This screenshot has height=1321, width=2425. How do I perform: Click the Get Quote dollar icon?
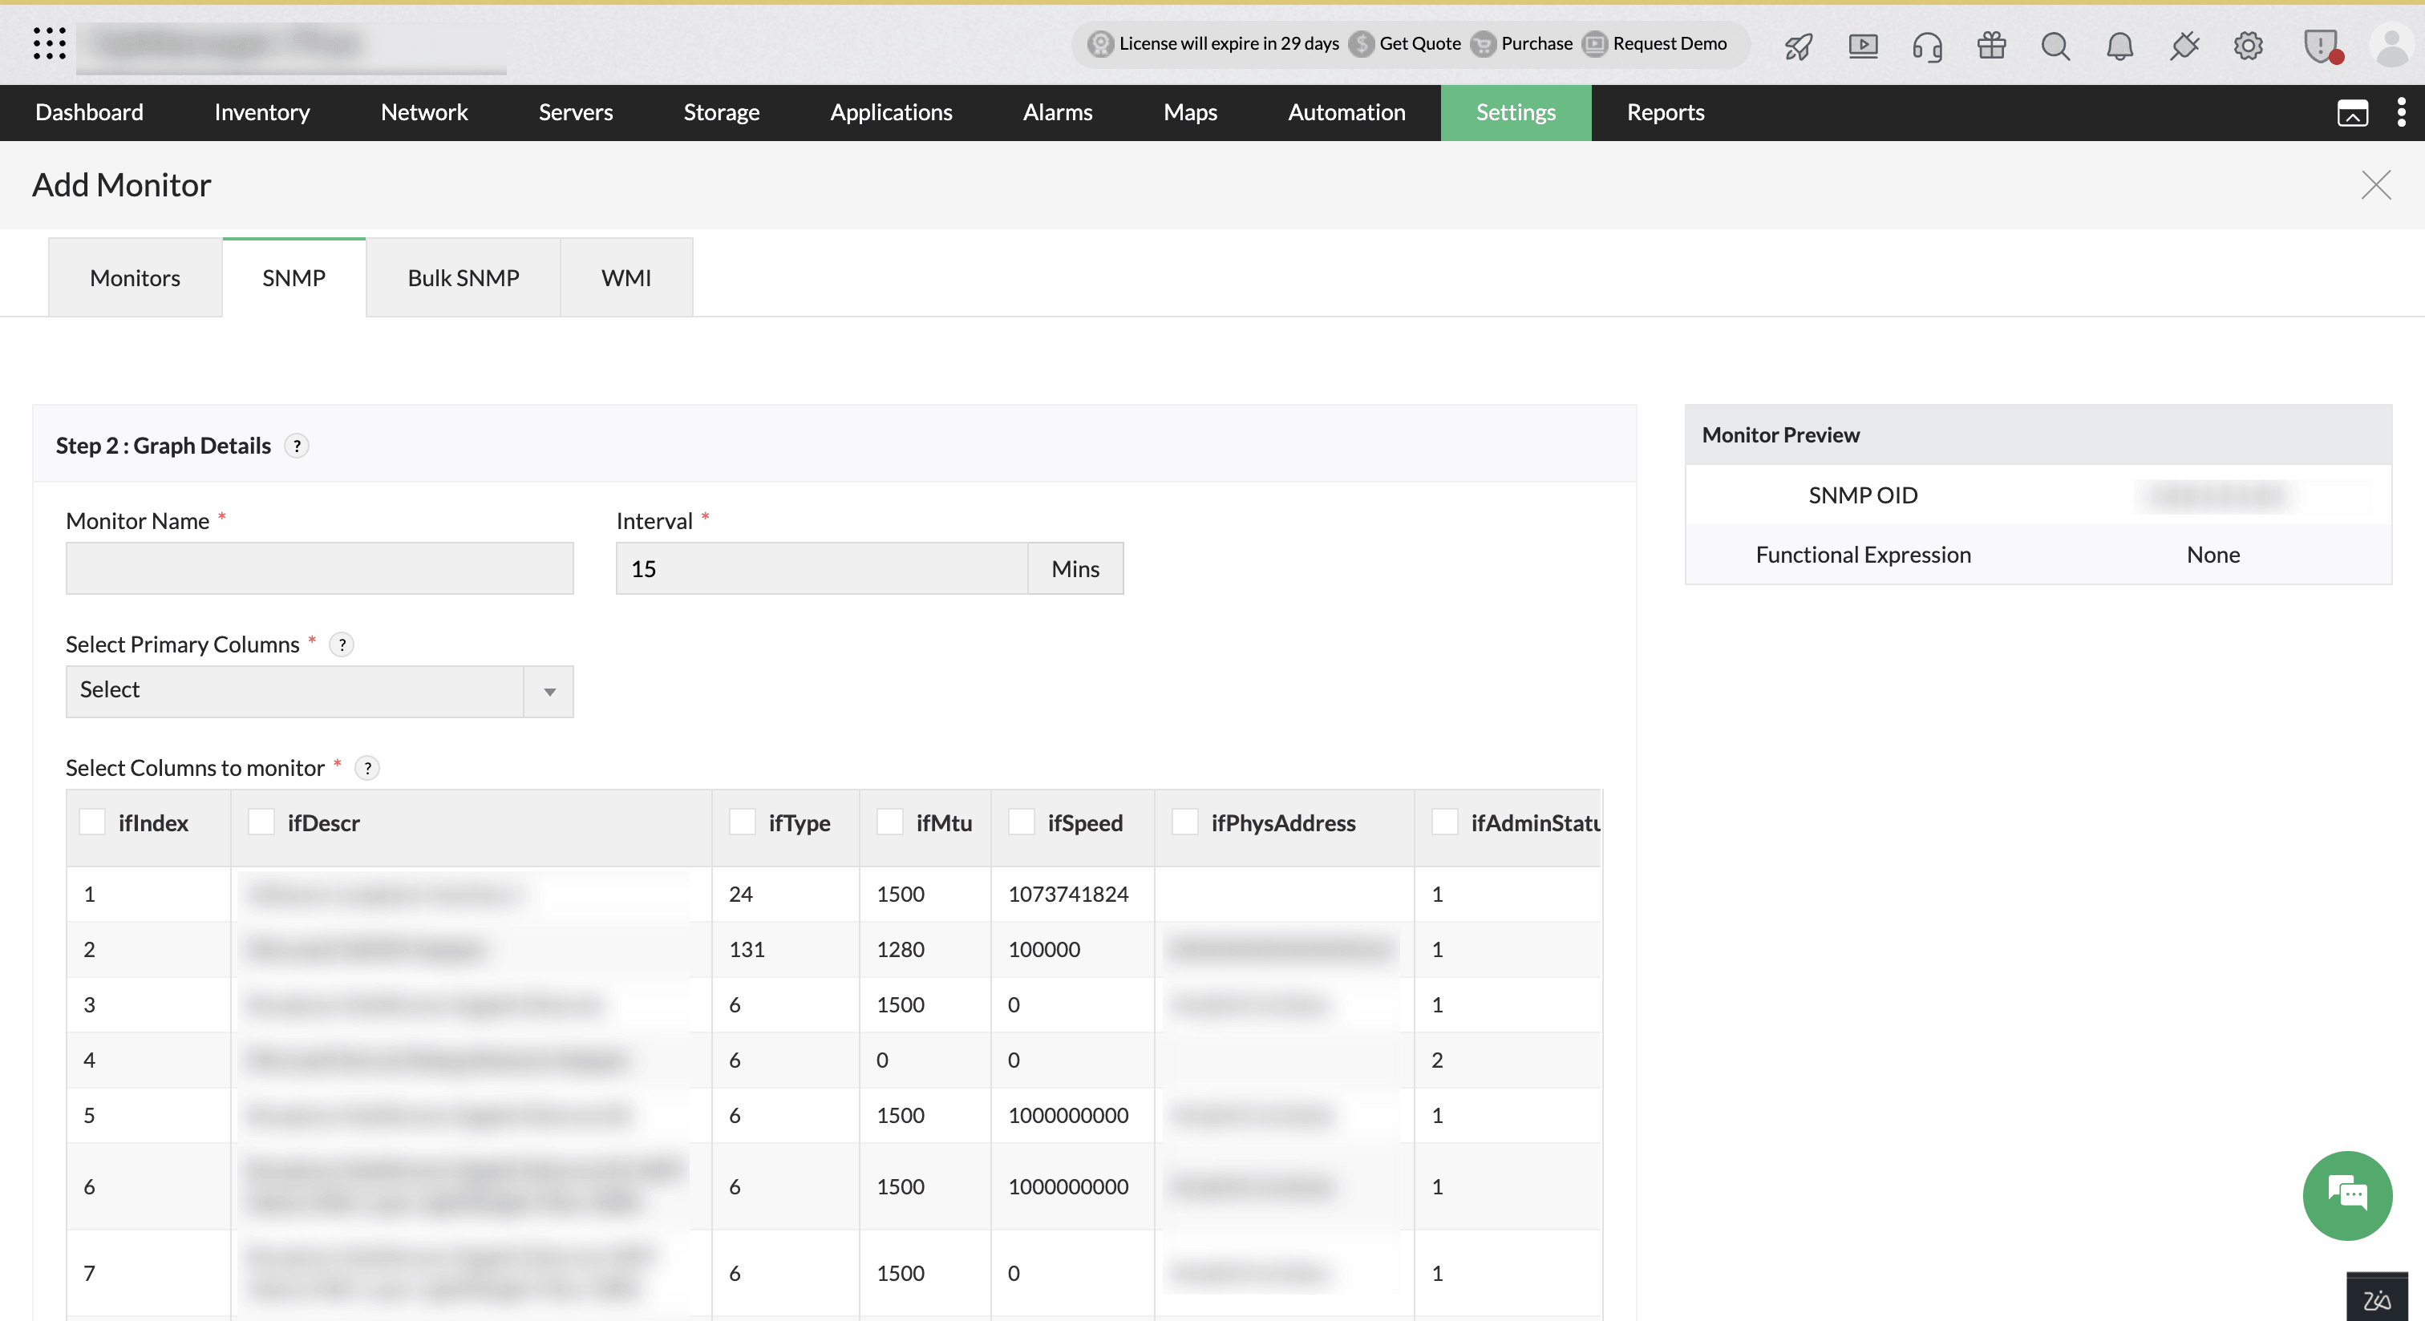point(1360,43)
